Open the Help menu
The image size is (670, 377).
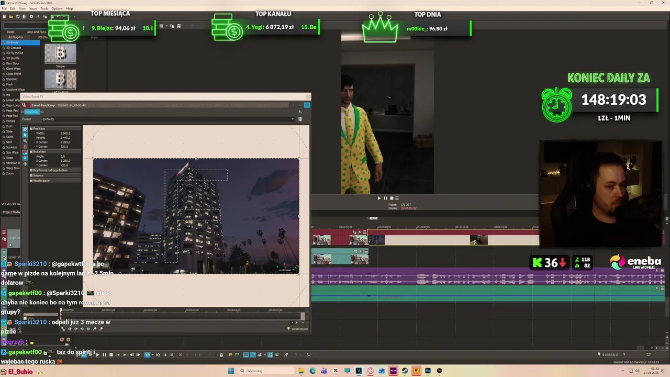[70, 8]
